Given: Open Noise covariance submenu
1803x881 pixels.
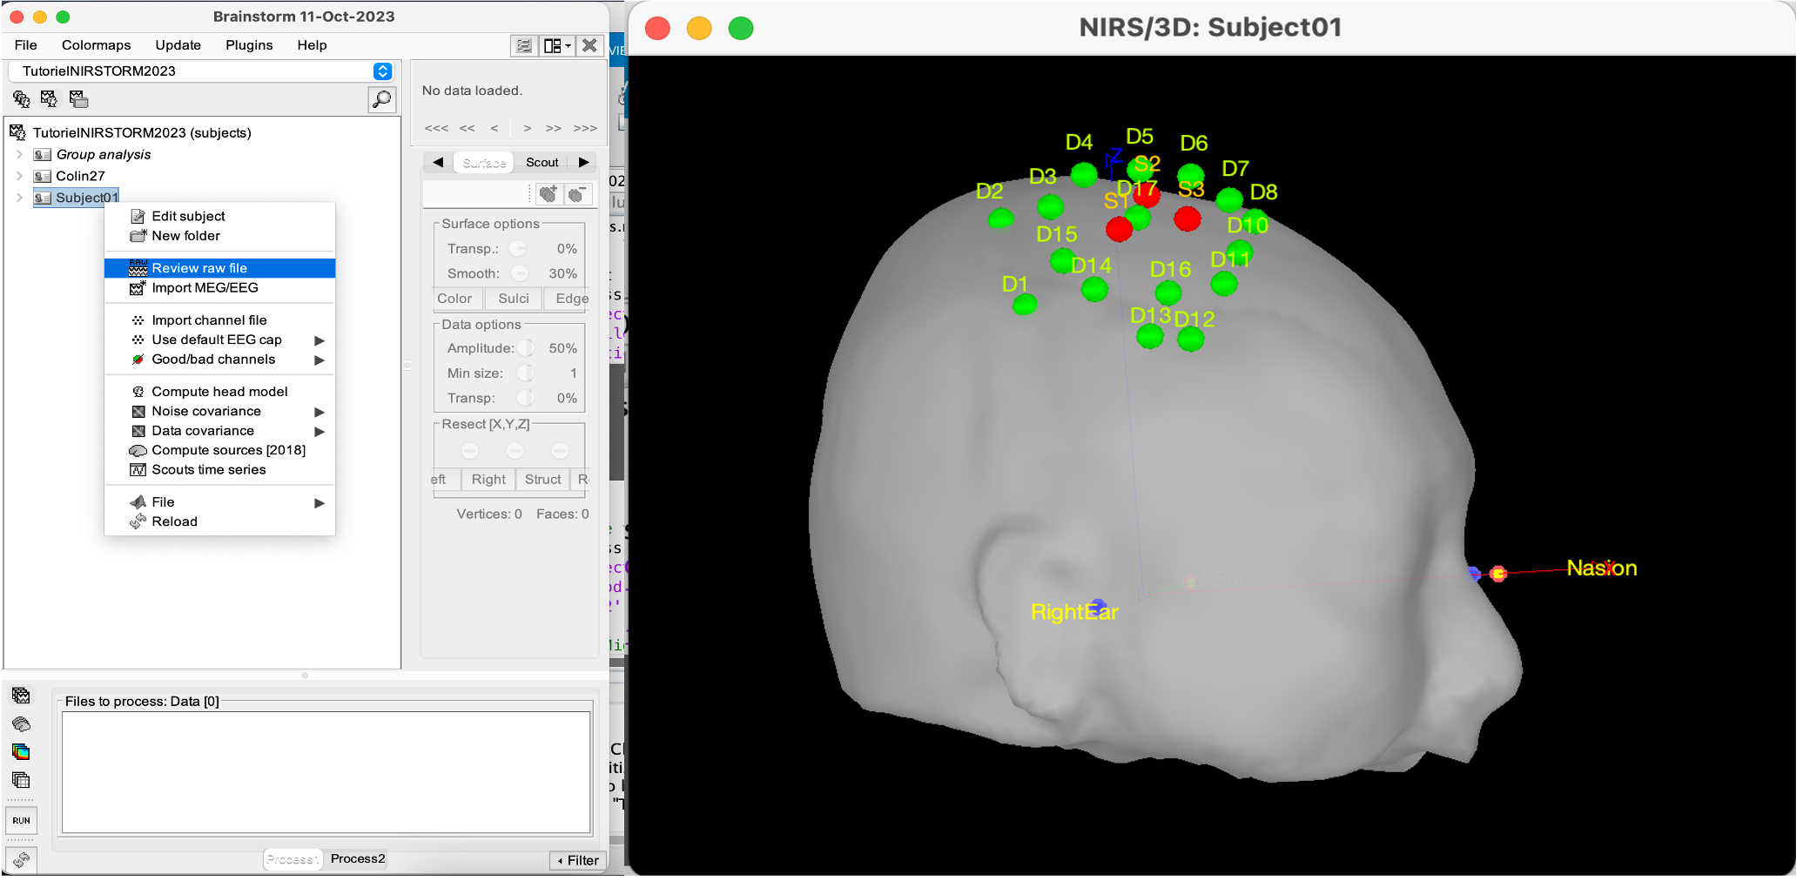Looking at the screenshot, I should tap(219, 412).
